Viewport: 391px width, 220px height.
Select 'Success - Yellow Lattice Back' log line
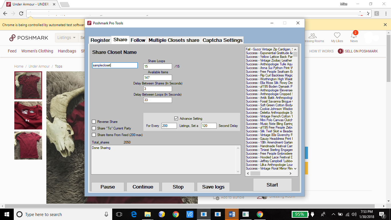point(269,57)
